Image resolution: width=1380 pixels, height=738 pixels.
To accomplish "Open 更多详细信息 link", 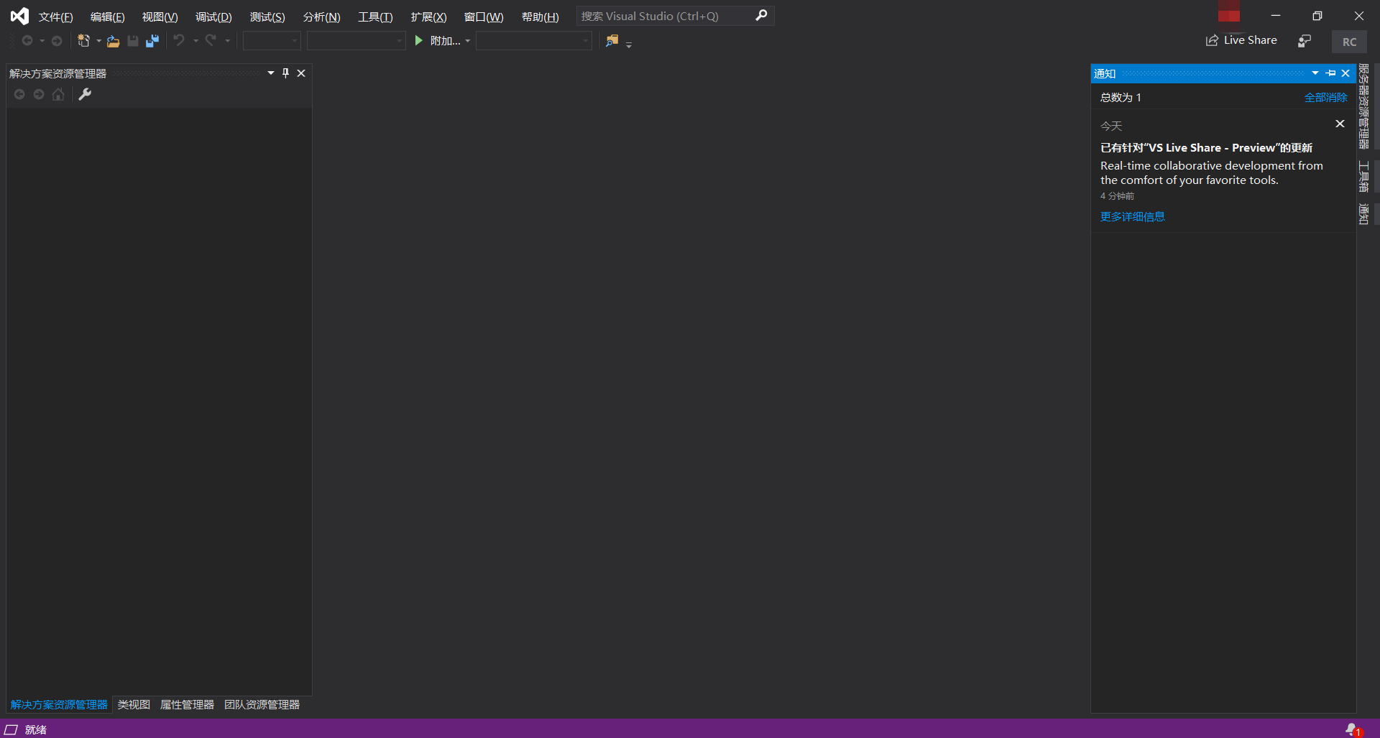I will pos(1132,216).
